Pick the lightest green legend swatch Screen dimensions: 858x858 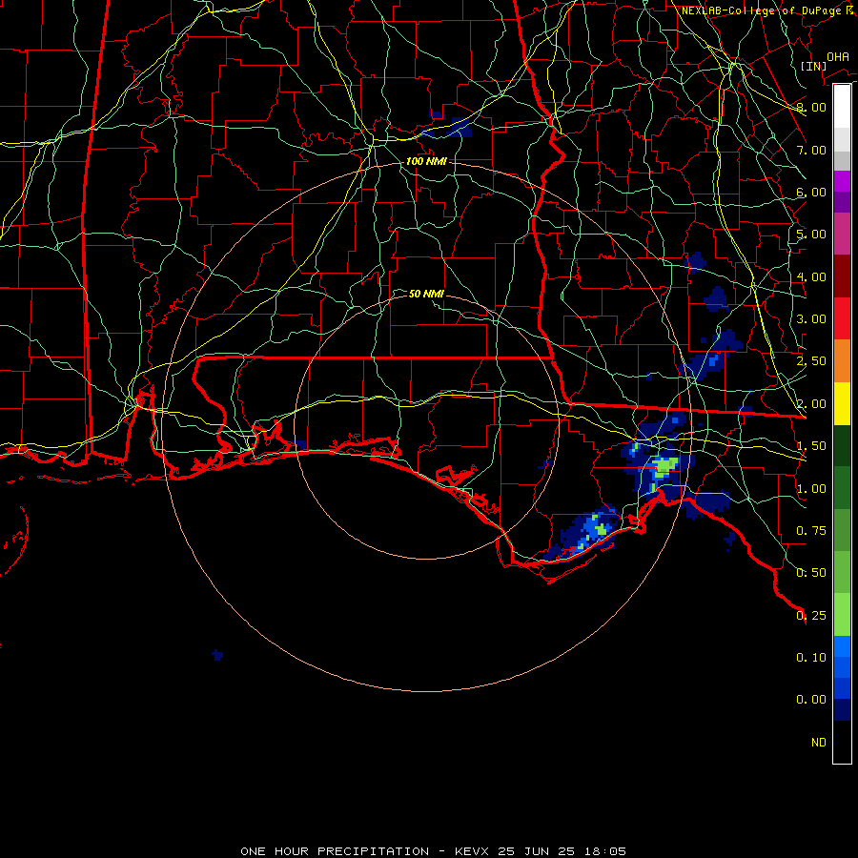click(x=842, y=615)
